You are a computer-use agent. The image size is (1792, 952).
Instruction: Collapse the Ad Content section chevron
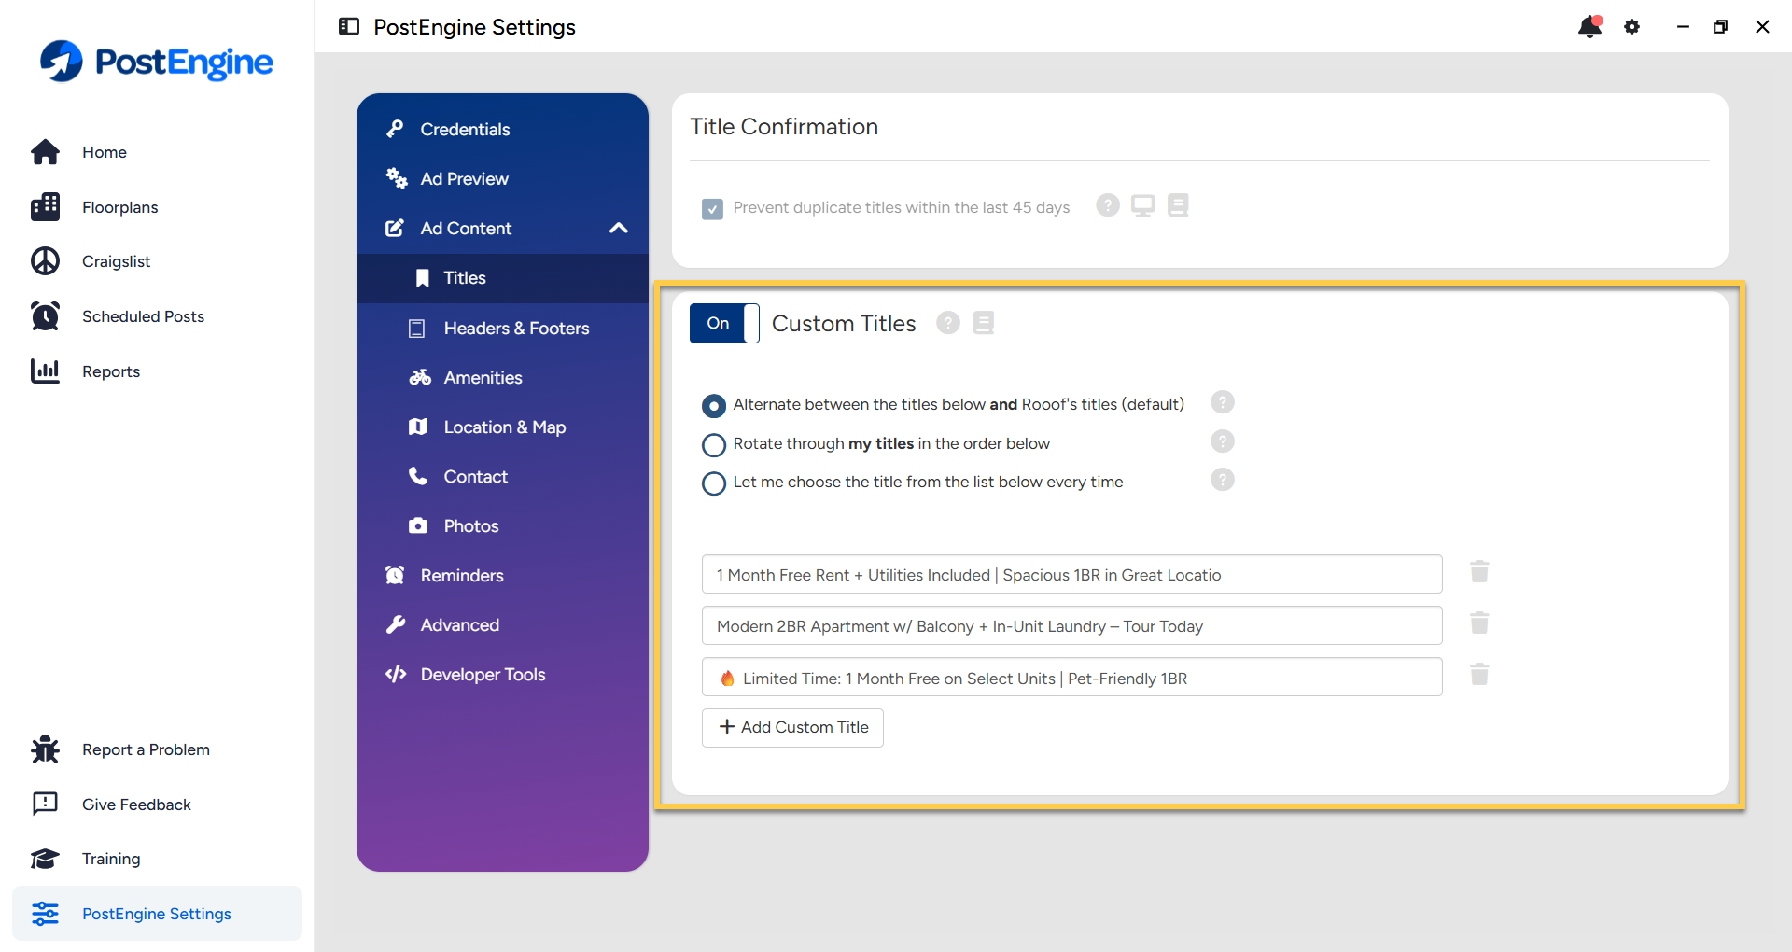point(618,228)
